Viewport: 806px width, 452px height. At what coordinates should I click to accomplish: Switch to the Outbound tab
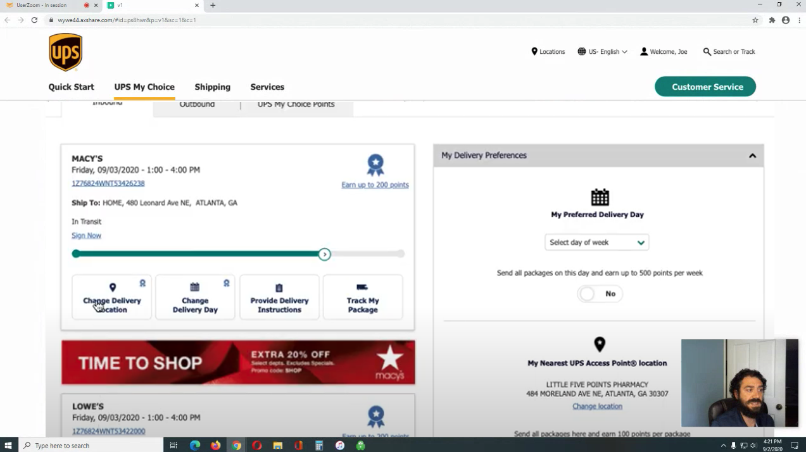(197, 106)
